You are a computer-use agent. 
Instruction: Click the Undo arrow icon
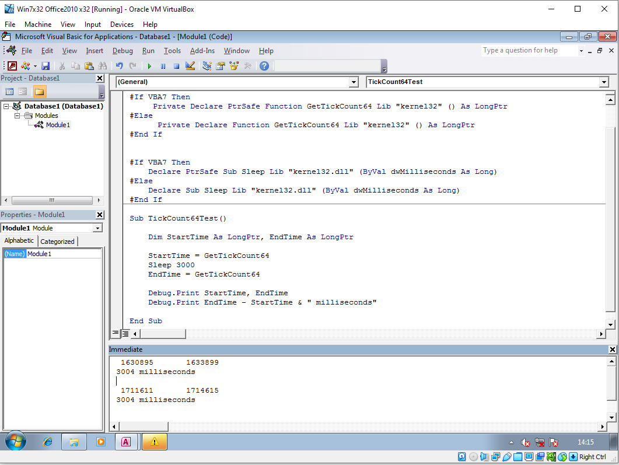pos(119,66)
